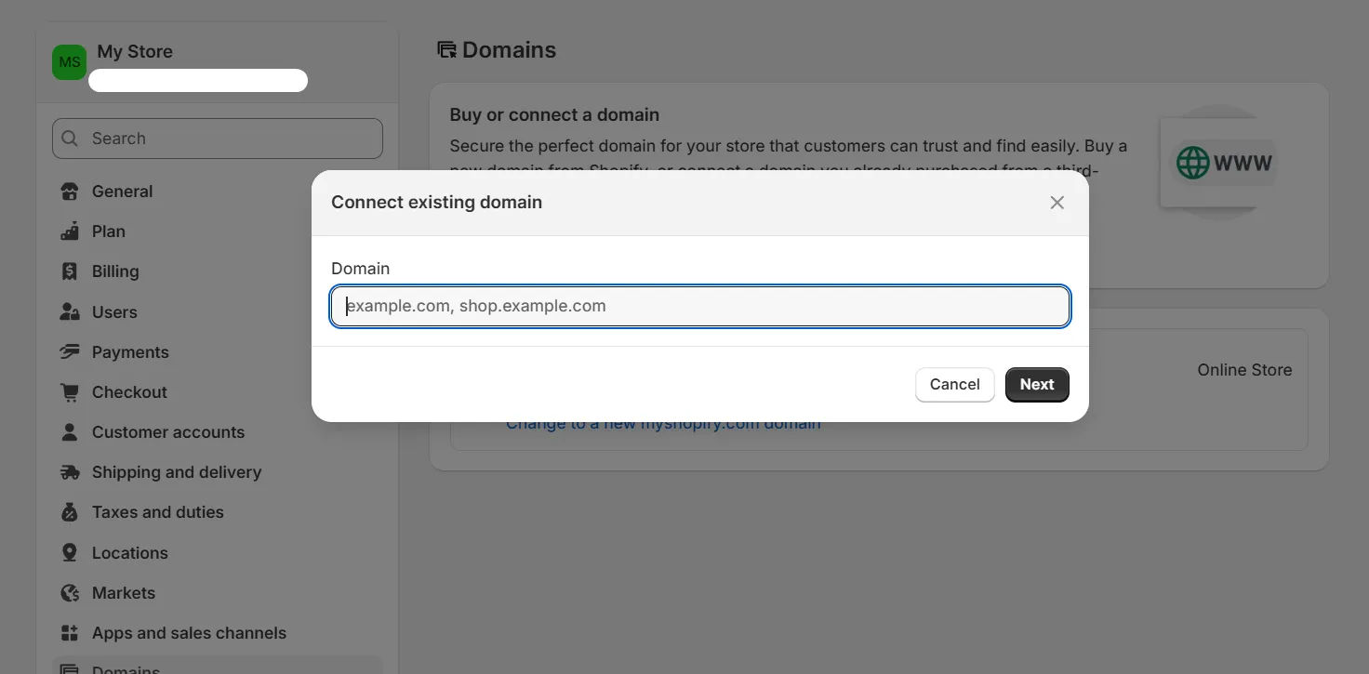Click the Apps and sales channels icon
This screenshot has width=1369, height=674.
70,633
